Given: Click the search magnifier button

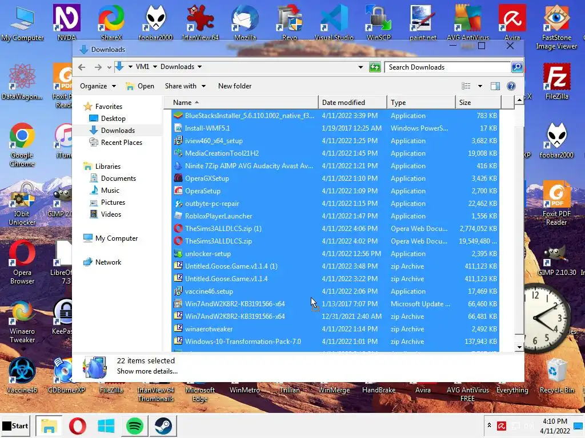Looking at the screenshot, I should (516, 67).
